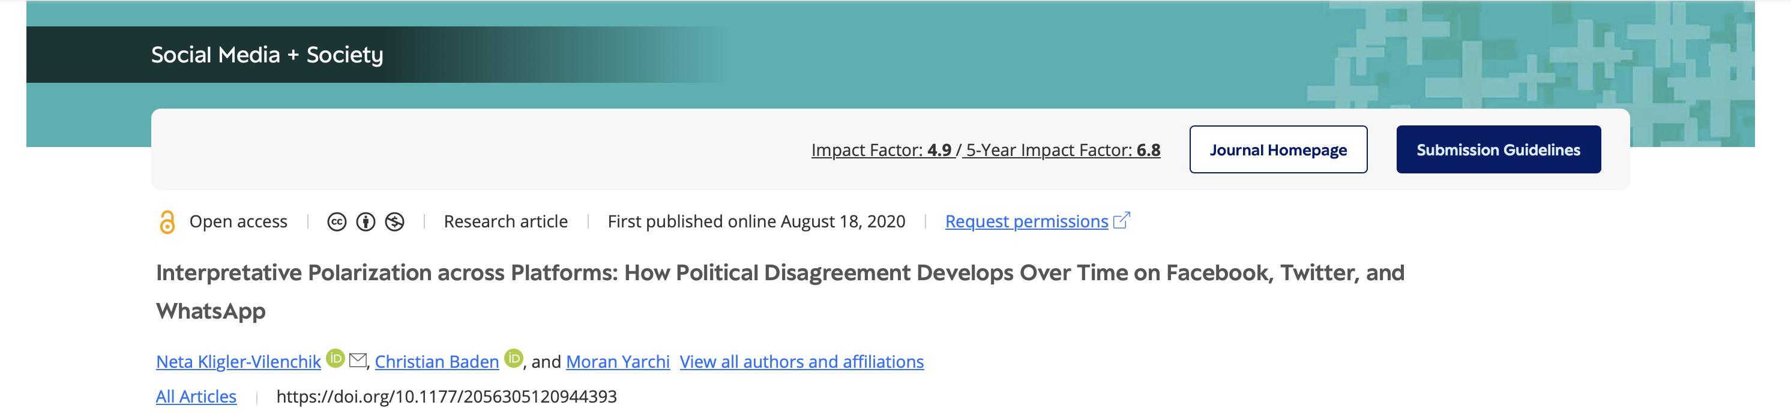Open author link Moran Yarchi
Screen dimensions: 1791x414
coord(618,362)
